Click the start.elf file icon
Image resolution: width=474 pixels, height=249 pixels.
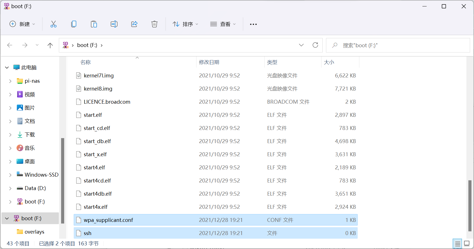79,115
